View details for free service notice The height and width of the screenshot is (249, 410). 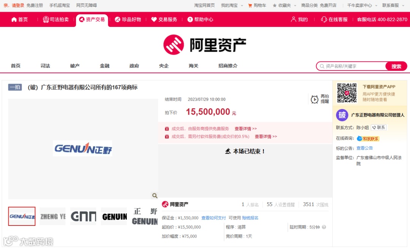[x=246, y=129]
